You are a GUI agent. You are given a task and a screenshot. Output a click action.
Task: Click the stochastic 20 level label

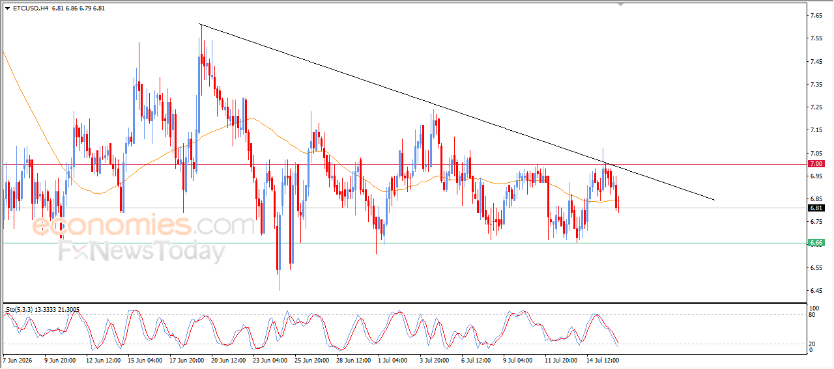(x=812, y=344)
